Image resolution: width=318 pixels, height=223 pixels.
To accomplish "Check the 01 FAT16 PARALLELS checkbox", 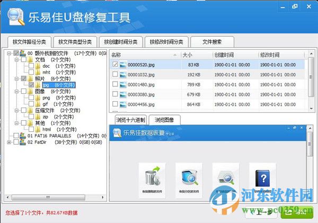I will point(16,136).
